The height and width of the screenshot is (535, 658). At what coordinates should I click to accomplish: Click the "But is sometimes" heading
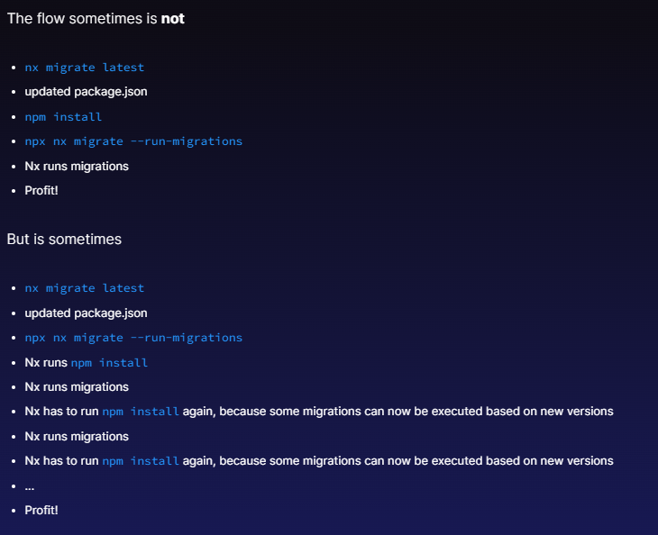click(64, 239)
